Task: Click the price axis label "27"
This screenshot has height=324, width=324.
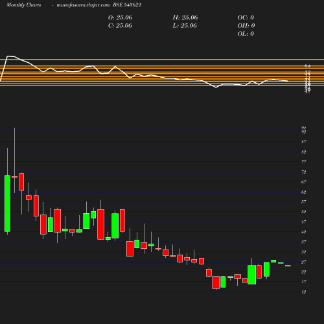Action: point(304,262)
